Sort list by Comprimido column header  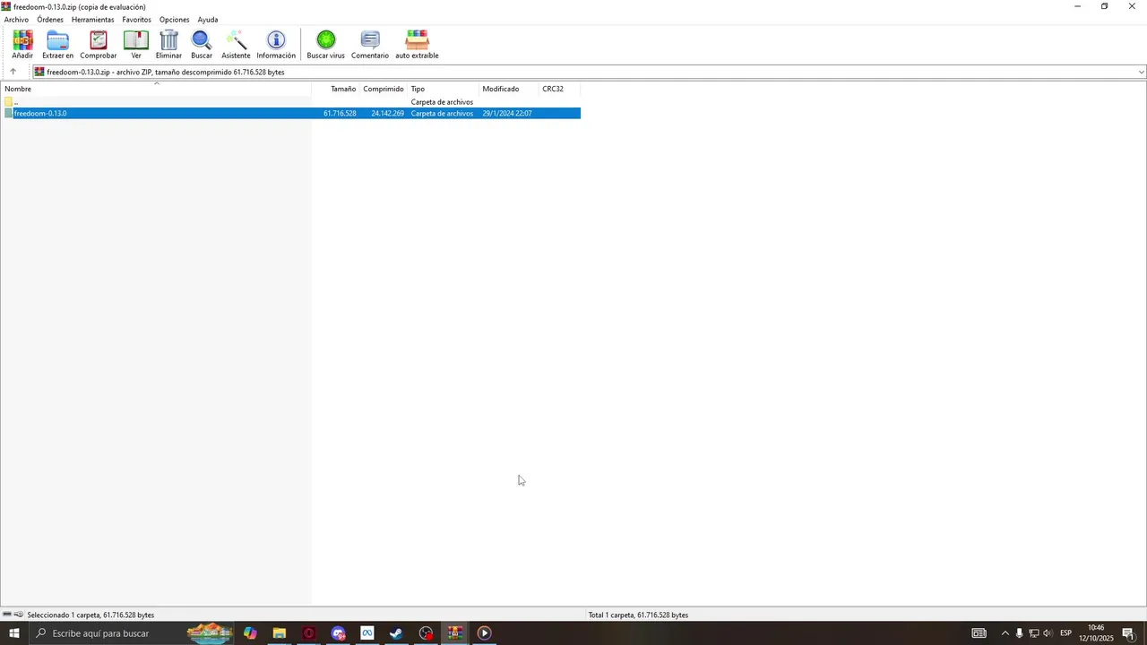(x=384, y=89)
